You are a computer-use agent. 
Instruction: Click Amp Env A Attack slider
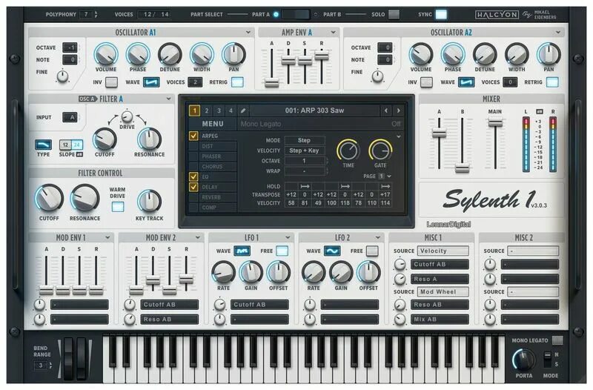(271, 83)
